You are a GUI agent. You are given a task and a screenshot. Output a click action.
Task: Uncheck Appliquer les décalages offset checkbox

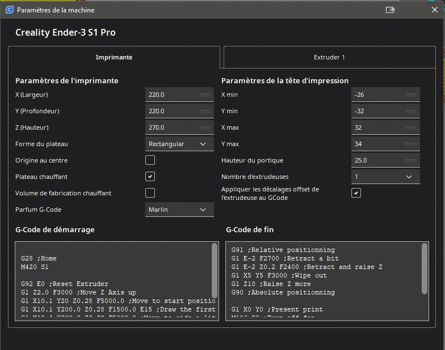pos(356,193)
